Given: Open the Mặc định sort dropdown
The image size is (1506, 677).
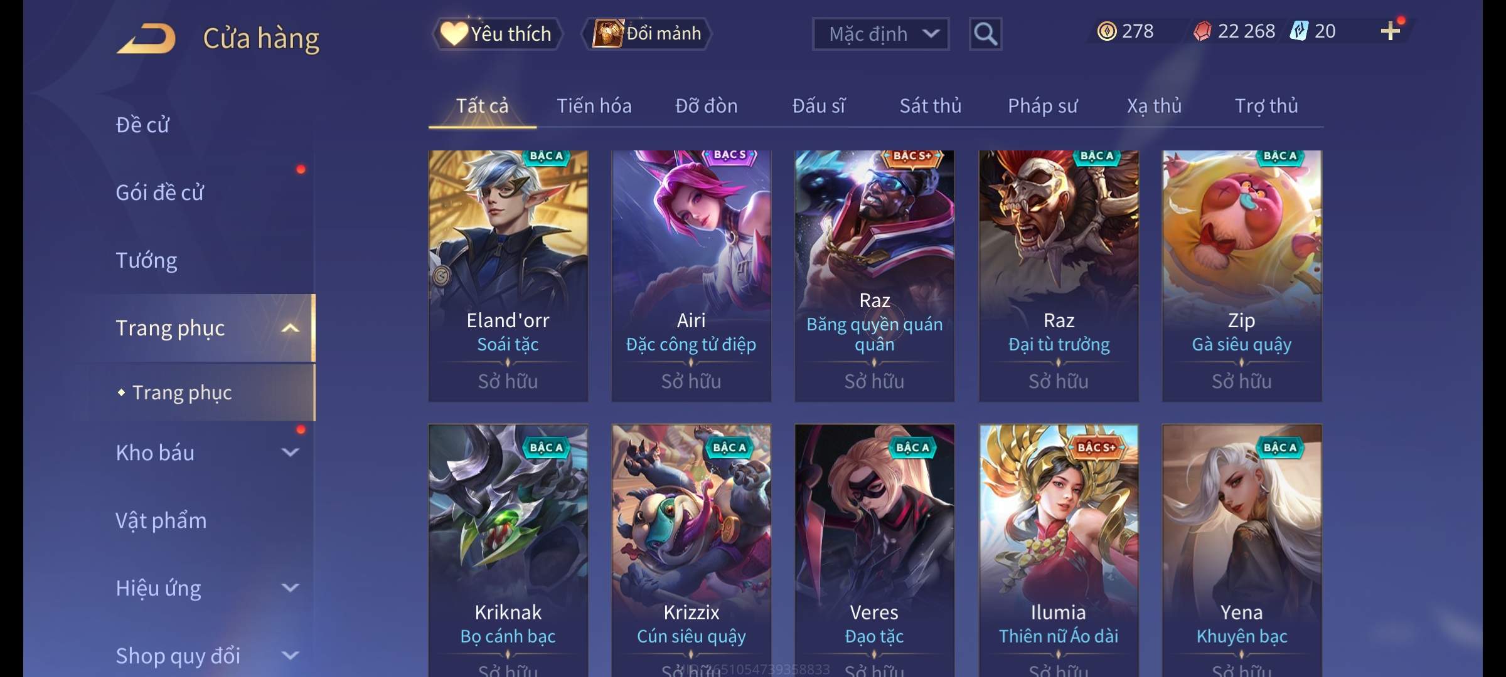Looking at the screenshot, I should pyautogui.click(x=880, y=34).
